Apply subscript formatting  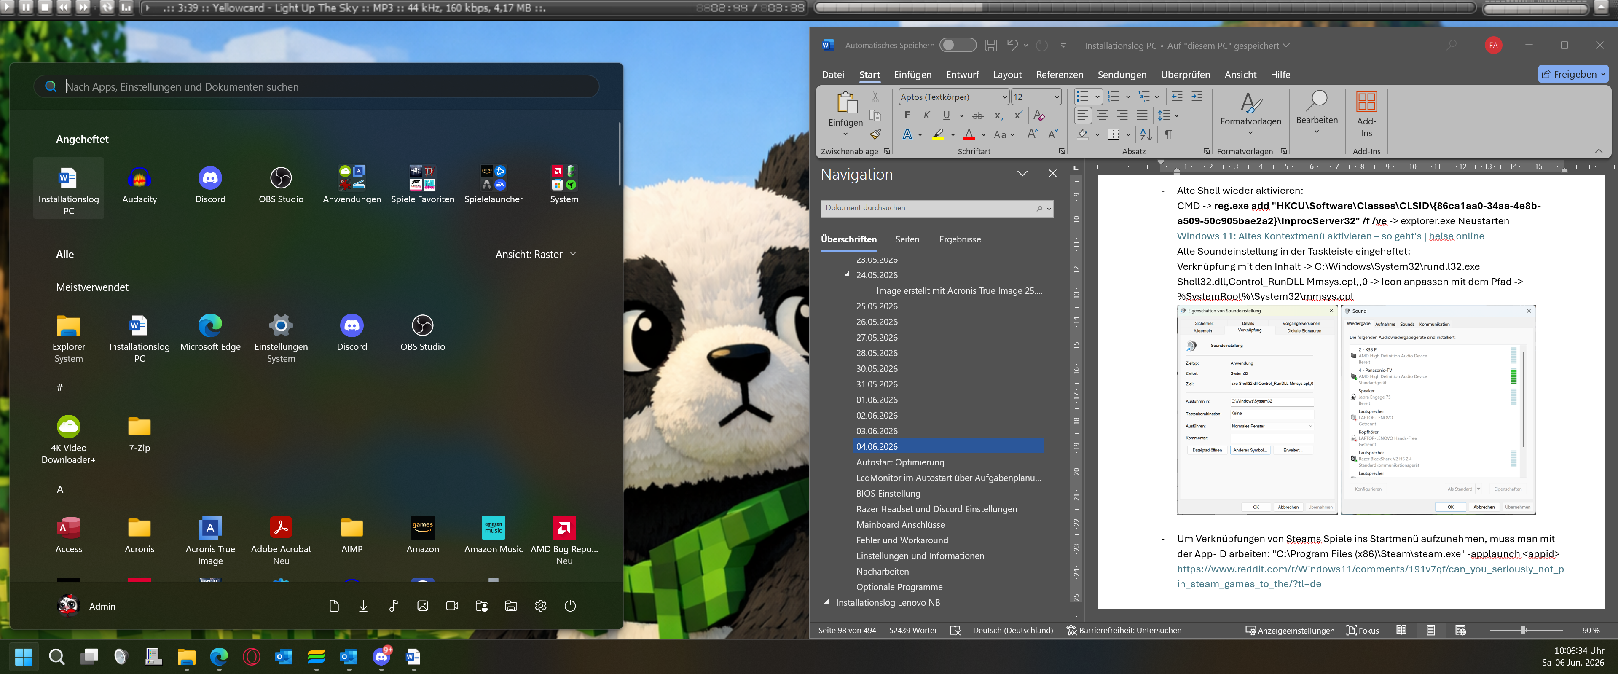coord(998,115)
